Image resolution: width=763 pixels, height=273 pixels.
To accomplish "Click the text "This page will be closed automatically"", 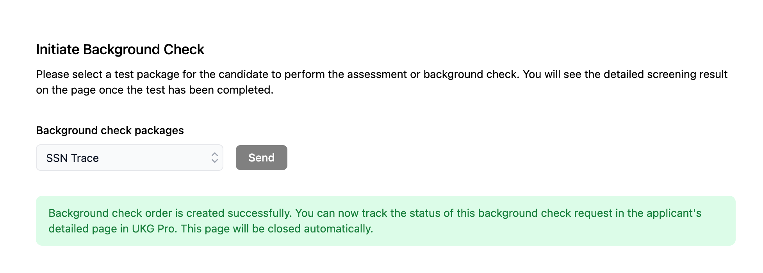I will tap(276, 229).
